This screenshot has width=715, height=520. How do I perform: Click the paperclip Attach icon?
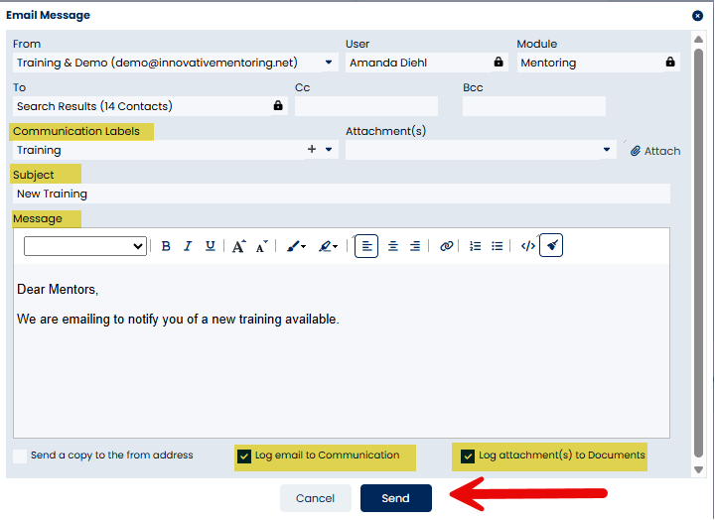636,151
